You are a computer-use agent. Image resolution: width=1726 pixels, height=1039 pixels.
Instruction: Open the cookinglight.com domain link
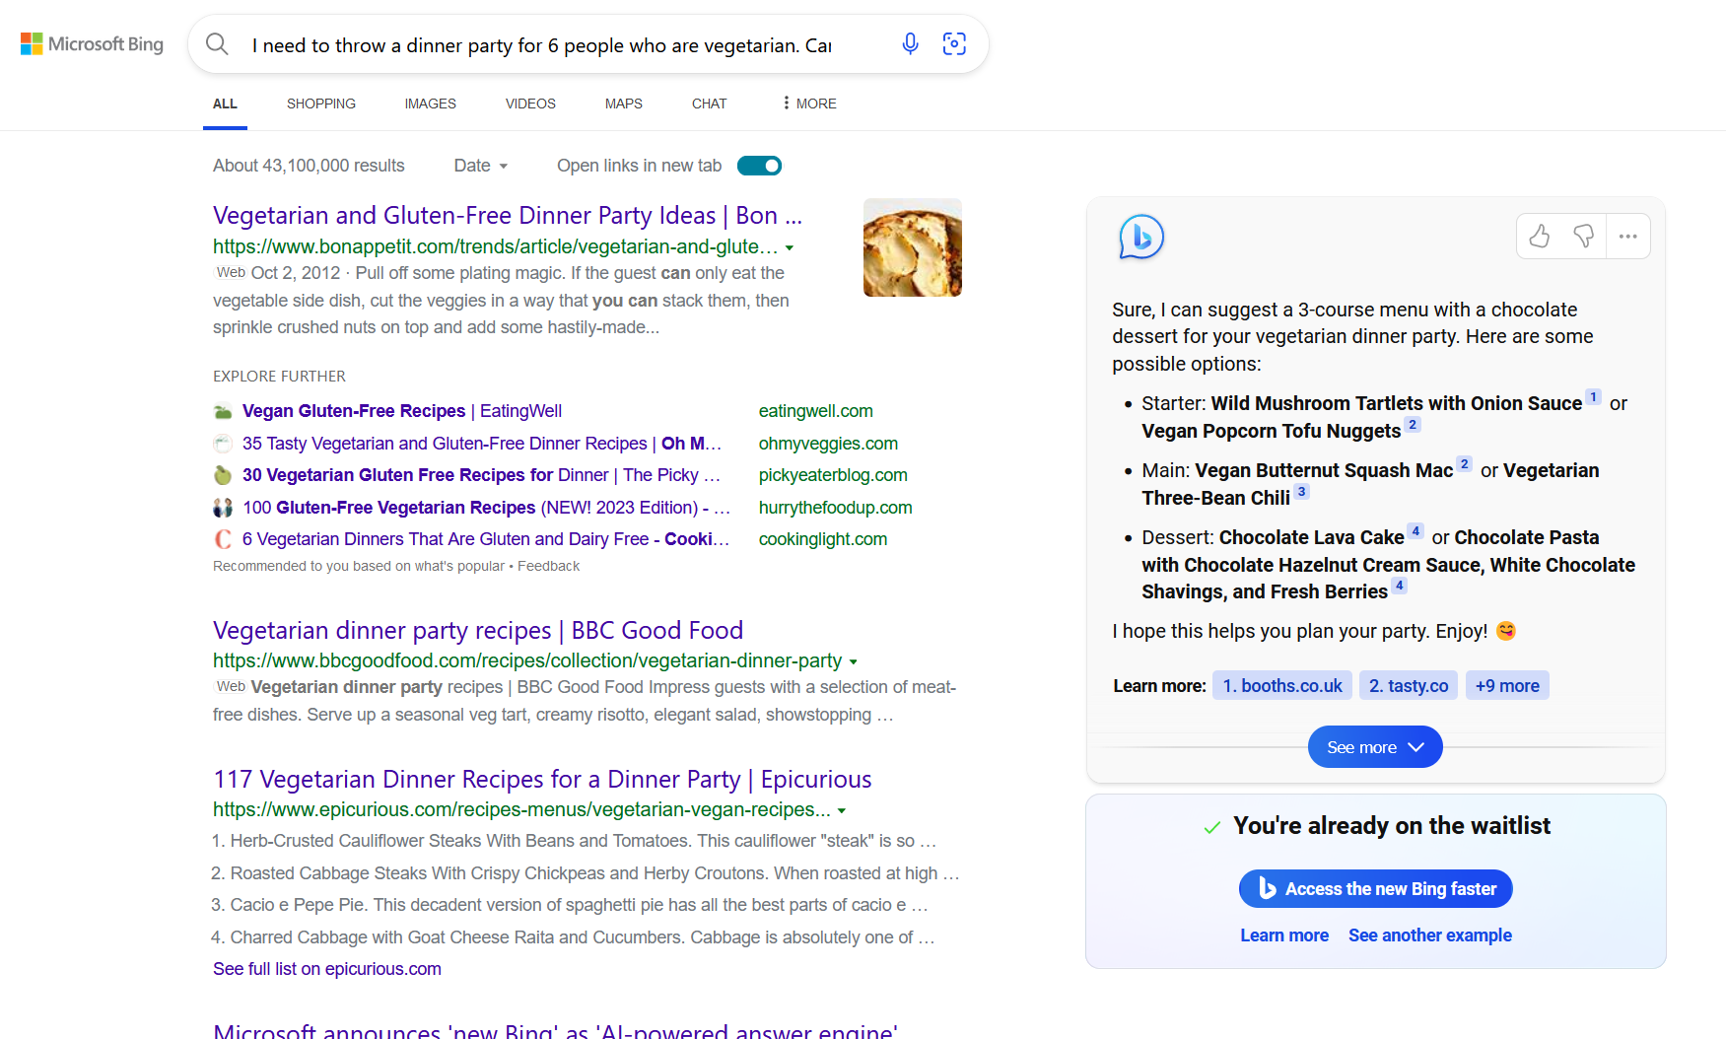(x=823, y=539)
